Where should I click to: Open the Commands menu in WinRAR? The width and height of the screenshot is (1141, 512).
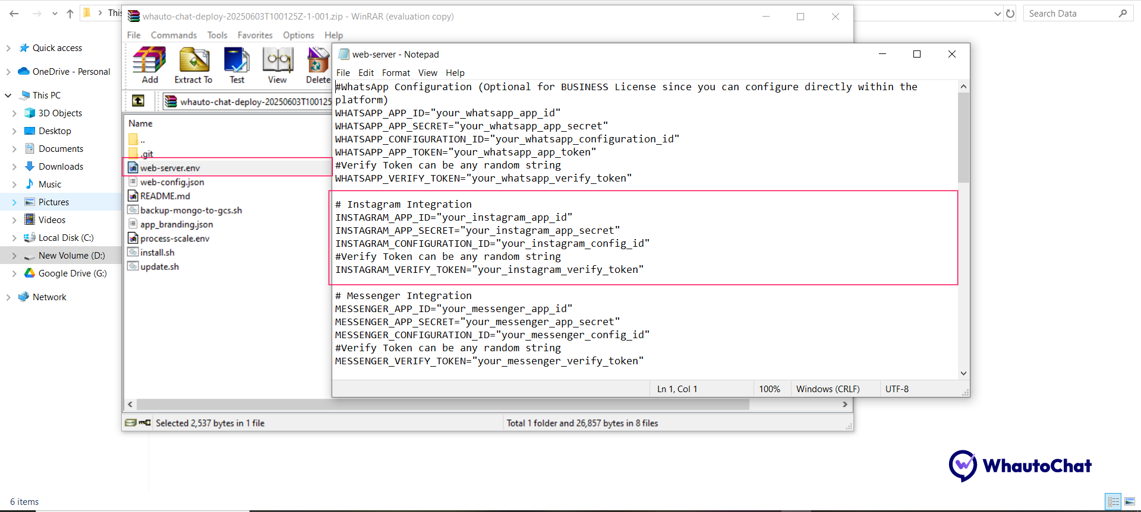coord(174,36)
